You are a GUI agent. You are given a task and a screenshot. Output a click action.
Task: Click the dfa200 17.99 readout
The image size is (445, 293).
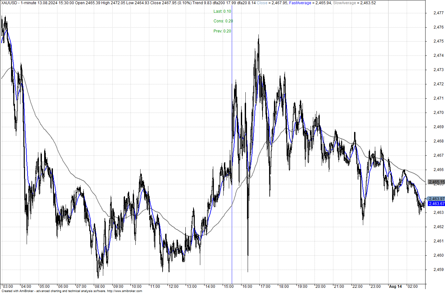tap(225, 3)
